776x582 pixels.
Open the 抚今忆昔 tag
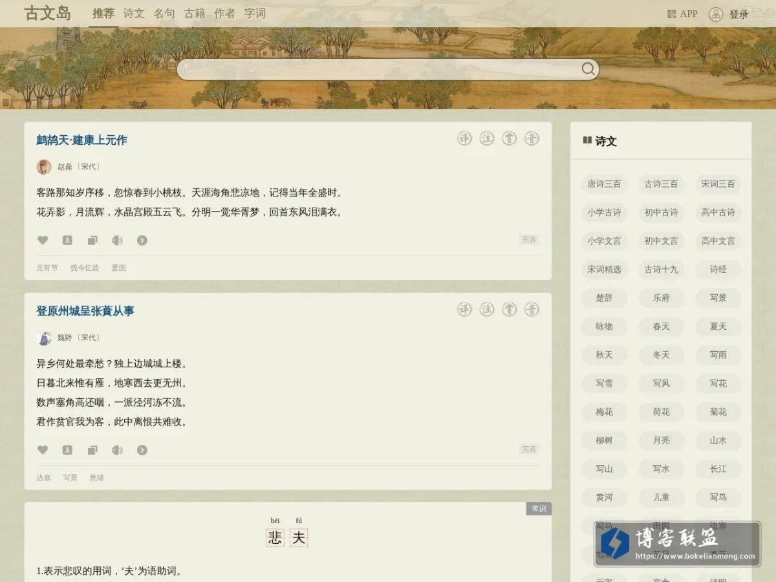85,268
